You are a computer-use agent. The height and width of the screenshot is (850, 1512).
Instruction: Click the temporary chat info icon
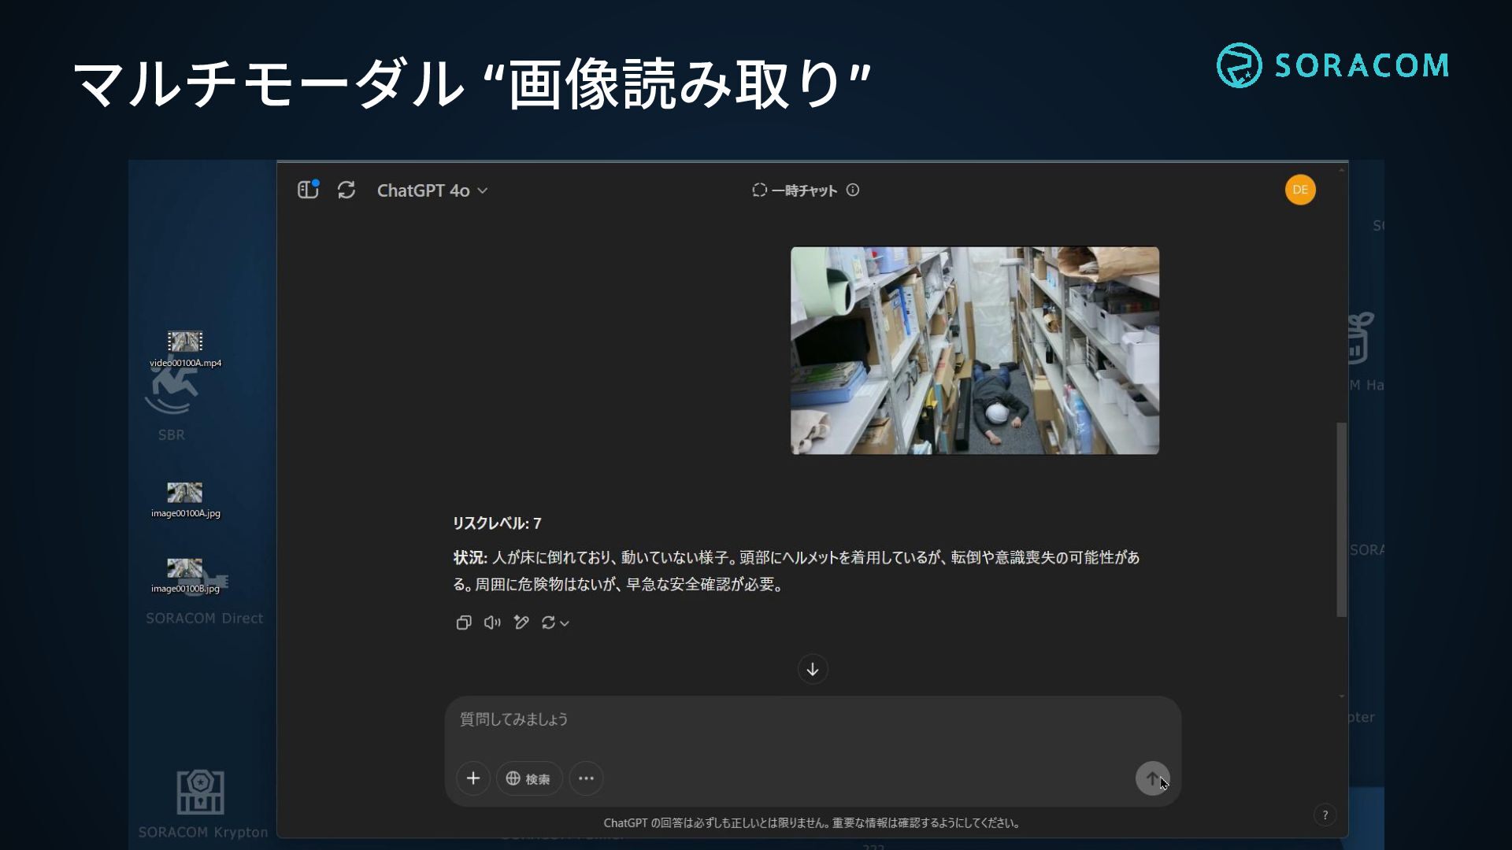coord(853,190)
